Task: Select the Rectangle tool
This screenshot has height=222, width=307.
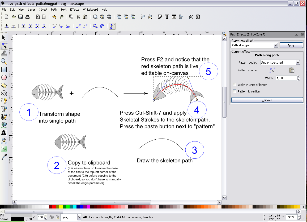Action: point(4,69)
